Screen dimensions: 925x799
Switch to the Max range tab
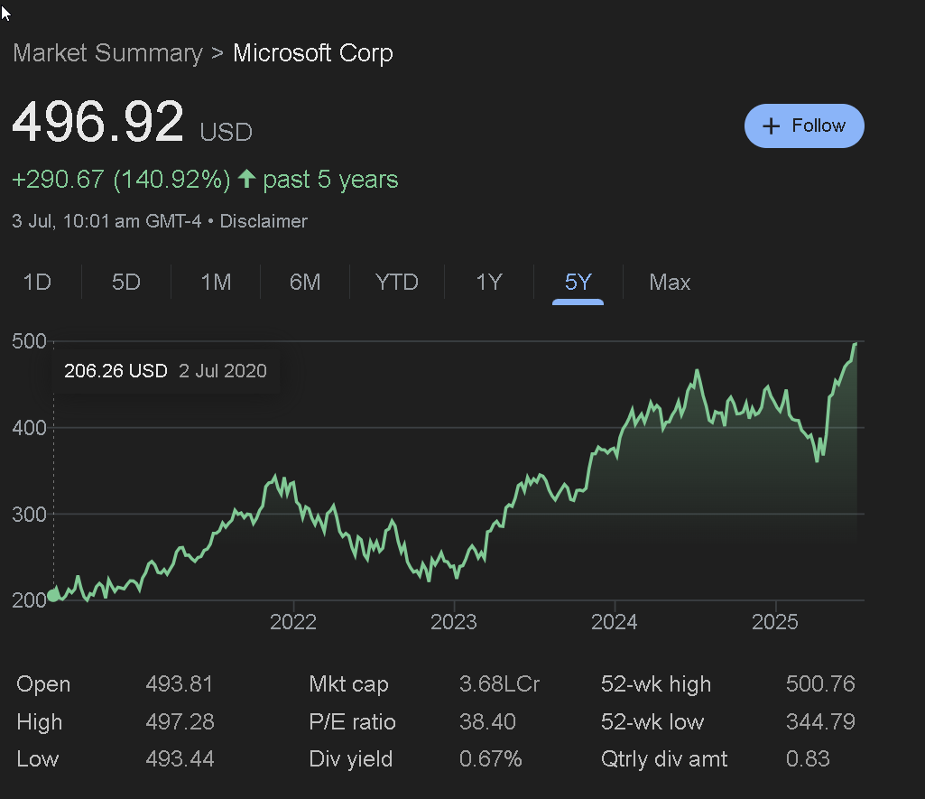pyautogui.click(x=670, y=282)
